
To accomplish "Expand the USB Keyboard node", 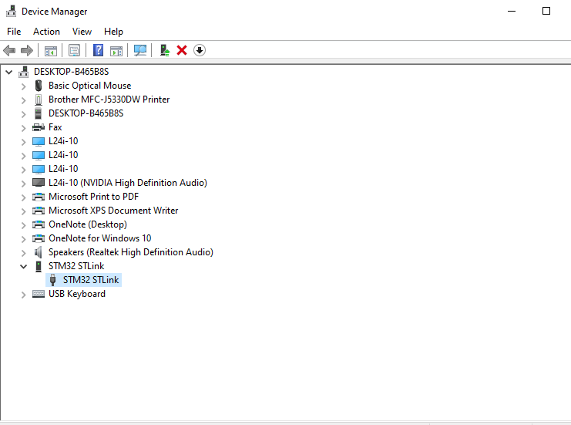I will pos(24,295).
